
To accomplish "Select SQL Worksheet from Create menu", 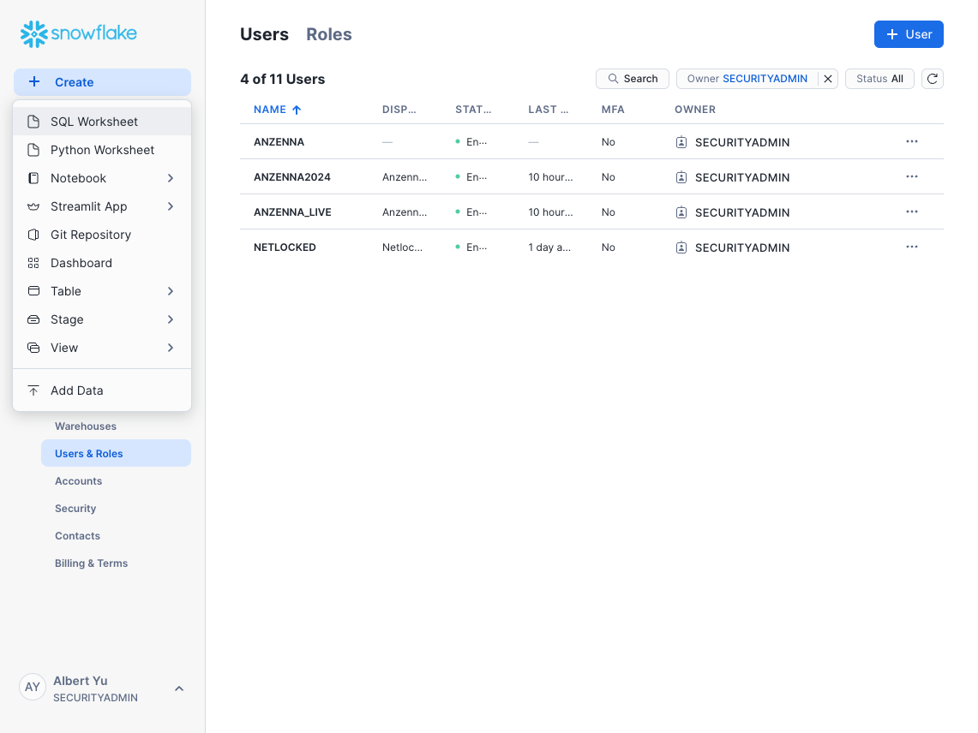I will [94, 122].
